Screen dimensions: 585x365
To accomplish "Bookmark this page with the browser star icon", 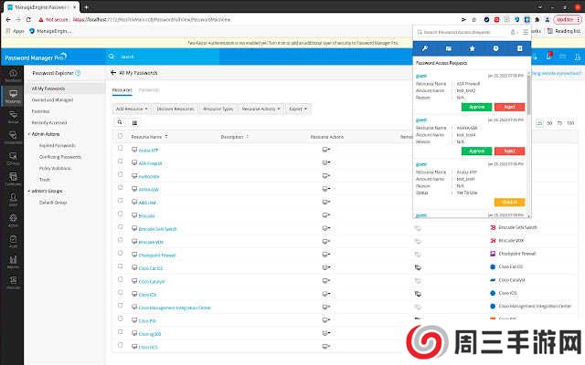I will 474,19.
